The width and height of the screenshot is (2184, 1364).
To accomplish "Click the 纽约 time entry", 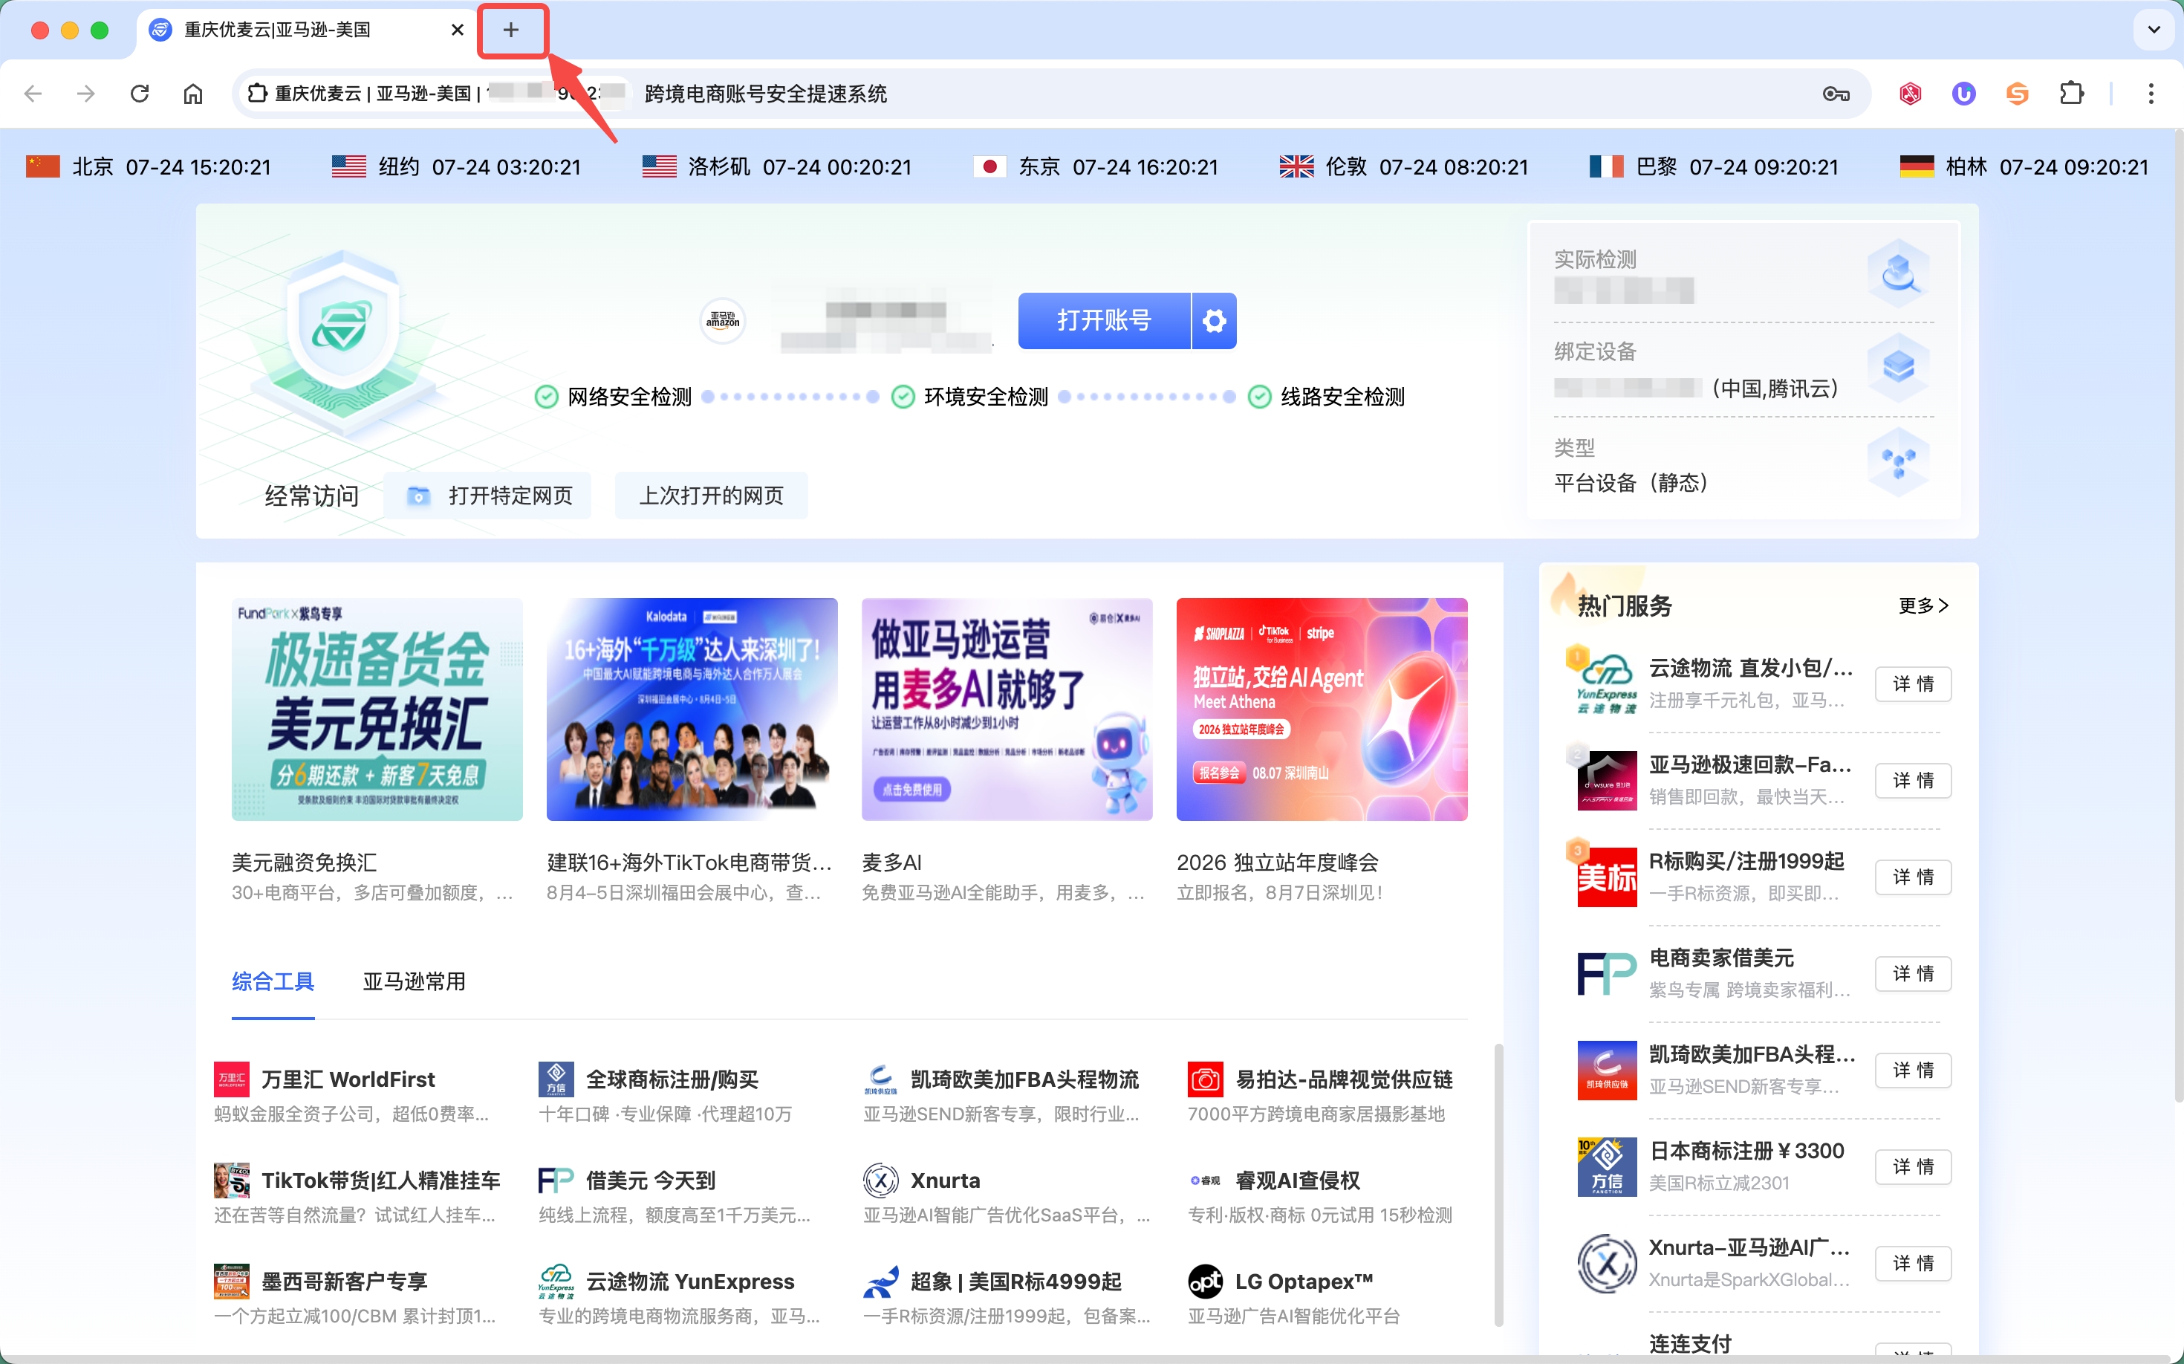I will pos(456,167).
